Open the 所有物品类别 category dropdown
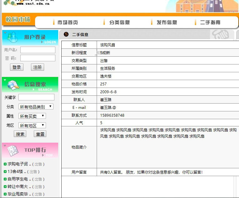The width and height of the screenshot is (239, 198). point(36,107)
